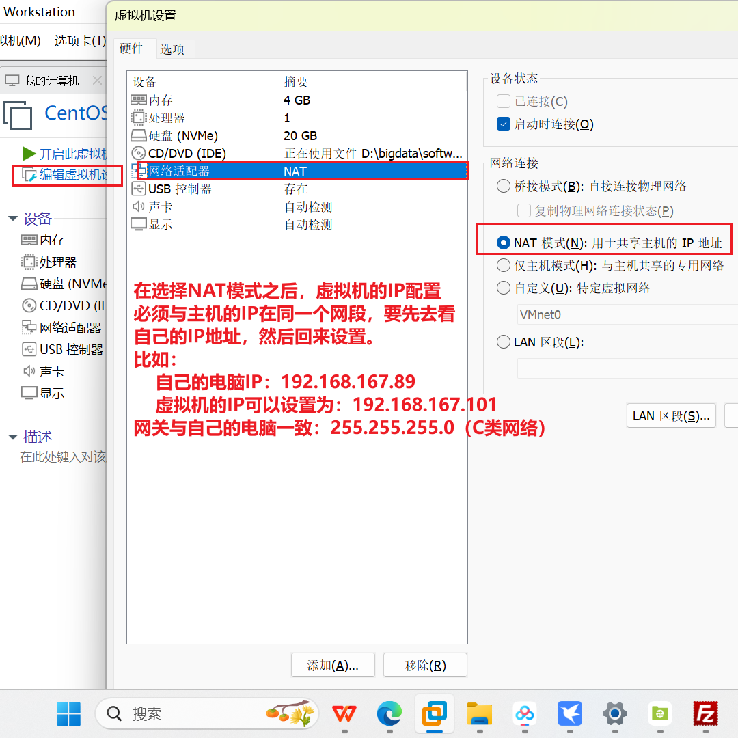This screenshot has height=738, width=738.
Task: Open File Explorer from the taskbar
Action: (480, 713)
